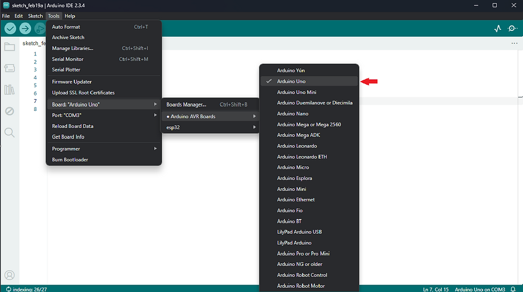
Task: Select the Arduino Ethernet board
Action: 309,200
